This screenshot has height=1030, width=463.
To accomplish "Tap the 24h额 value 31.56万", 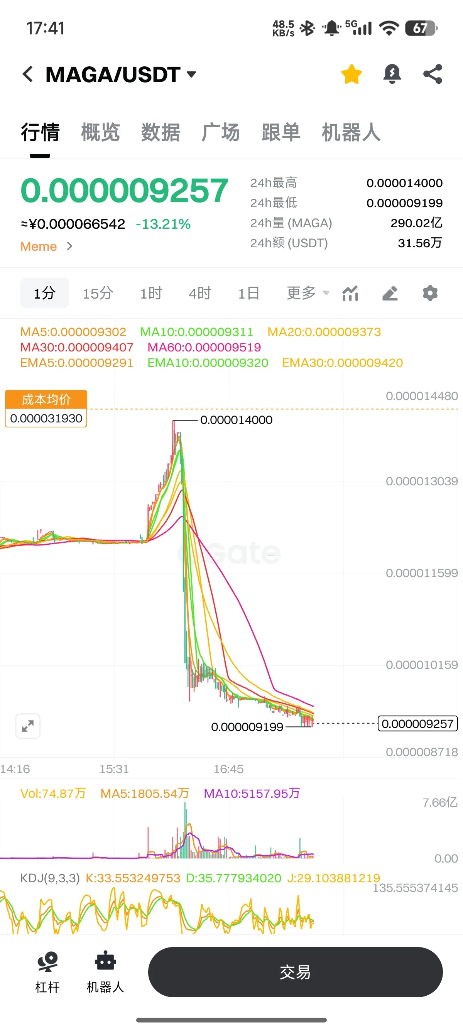I will (420, 243).
